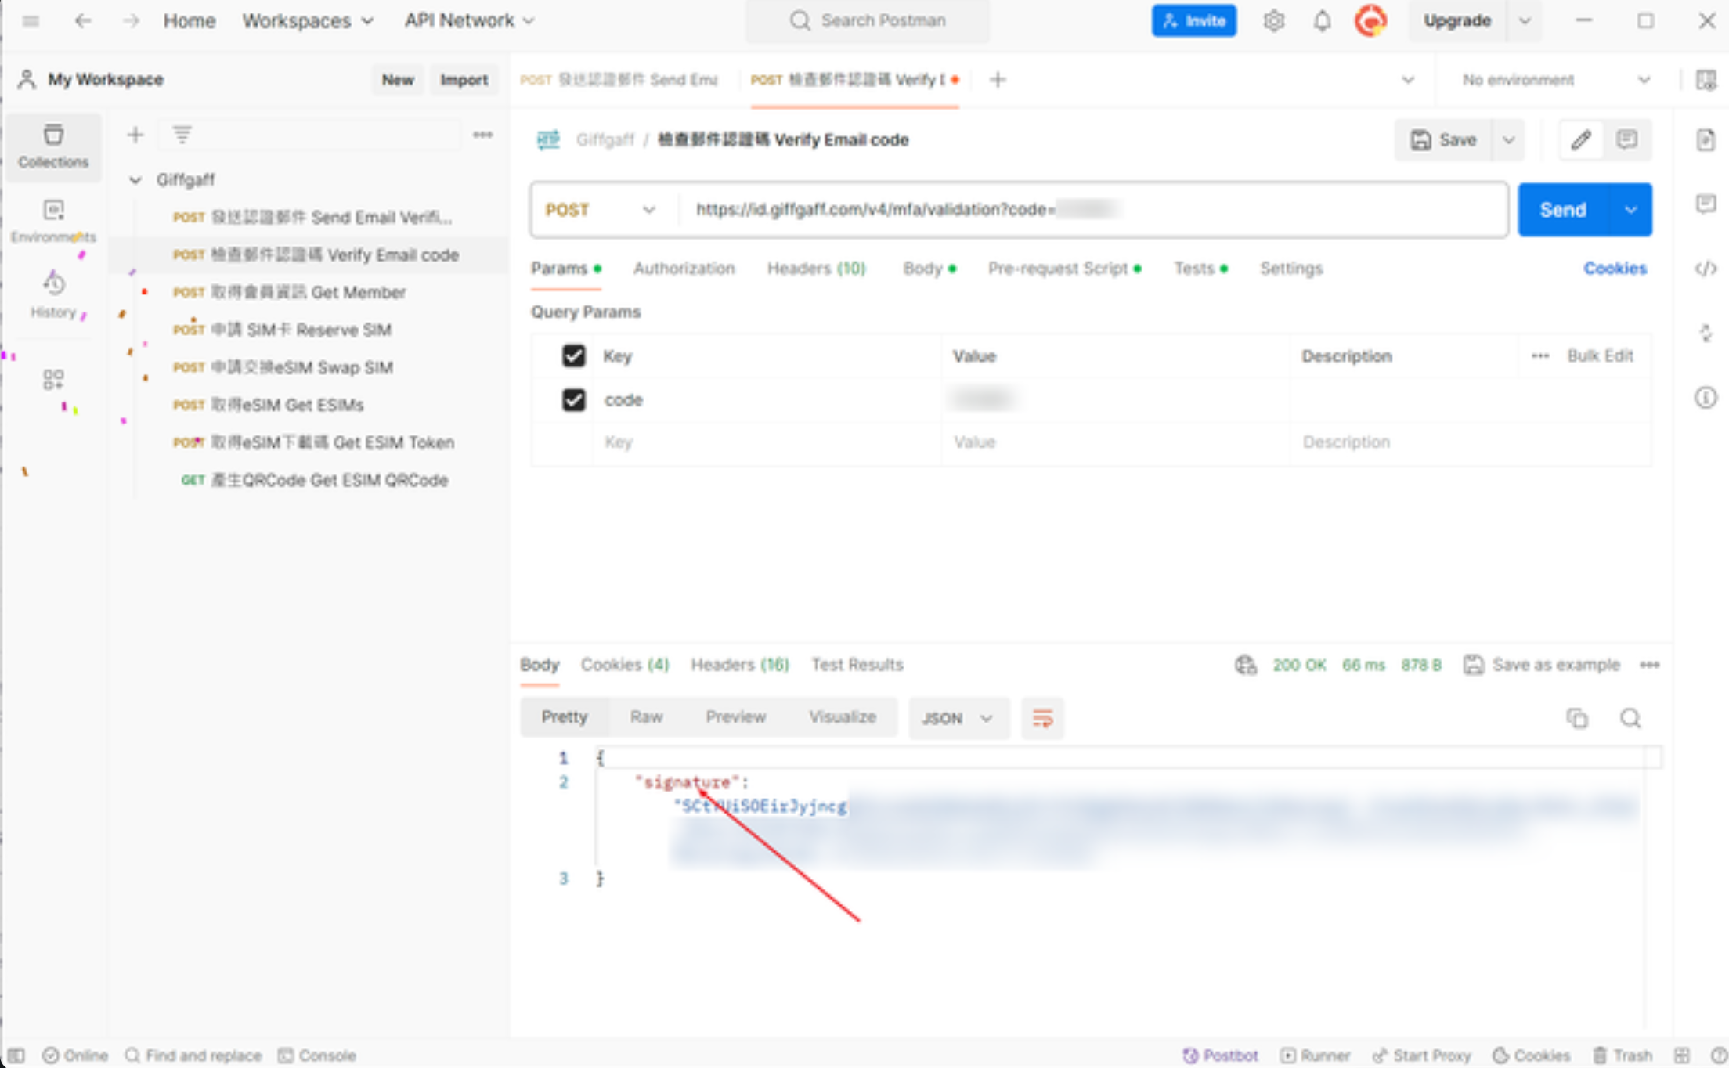Open the comments icon beside pencil
The height and width of the screenshot is (1068, 1729).
(1626, 140)
